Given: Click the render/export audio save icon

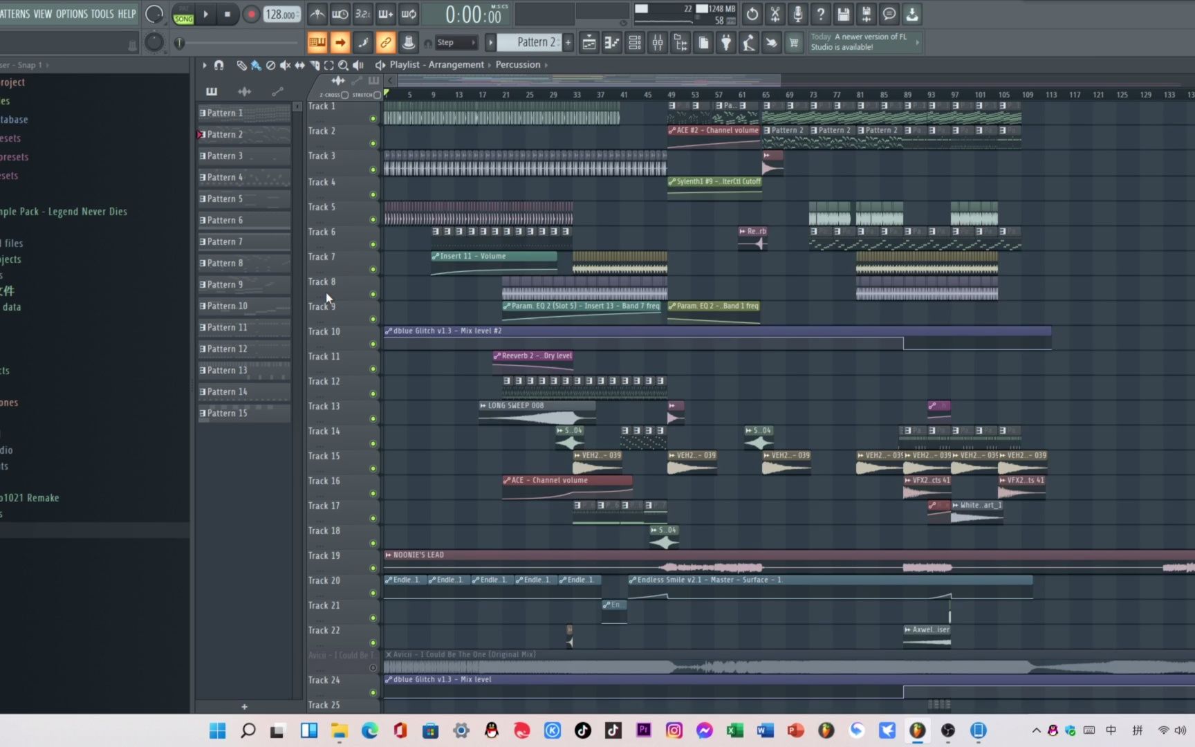Looking at the screenshot, I should pos(867,14).
